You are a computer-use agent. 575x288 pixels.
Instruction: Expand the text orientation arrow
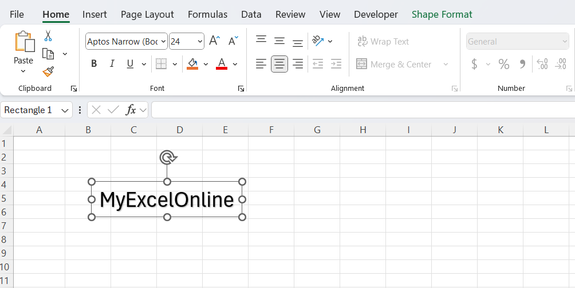click(330, 41)
